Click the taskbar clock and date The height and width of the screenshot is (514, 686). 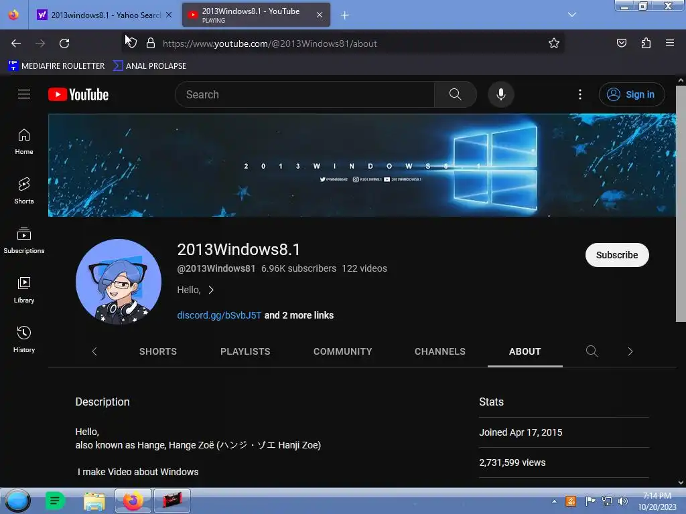(x=657, y=501)
